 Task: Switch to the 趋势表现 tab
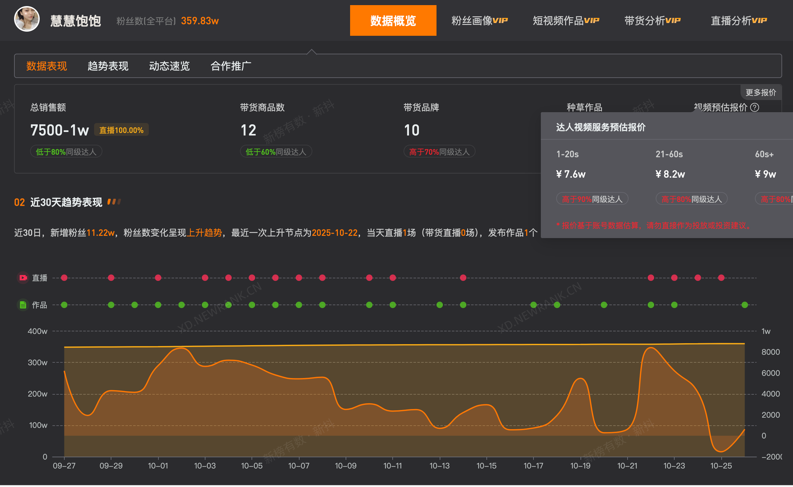[x=108, y=66]
